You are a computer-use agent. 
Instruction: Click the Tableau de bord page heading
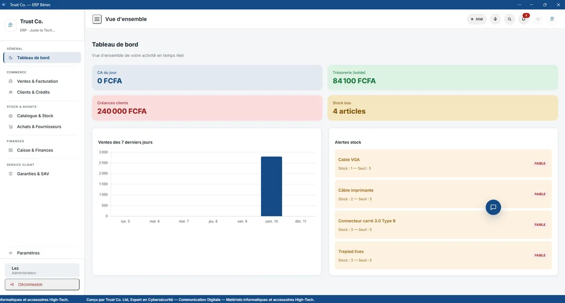tap(115, 45)
